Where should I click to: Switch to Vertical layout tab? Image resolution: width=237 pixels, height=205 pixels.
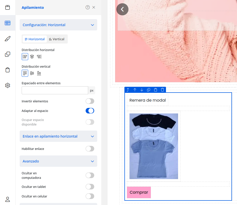tap(57, 39)
